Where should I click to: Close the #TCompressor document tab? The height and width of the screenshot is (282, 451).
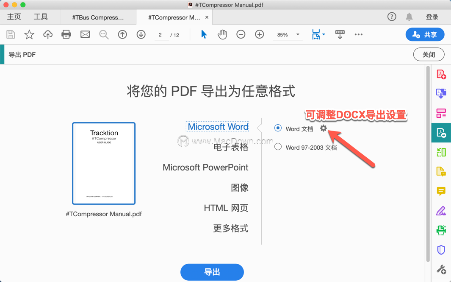pos(207,17)
